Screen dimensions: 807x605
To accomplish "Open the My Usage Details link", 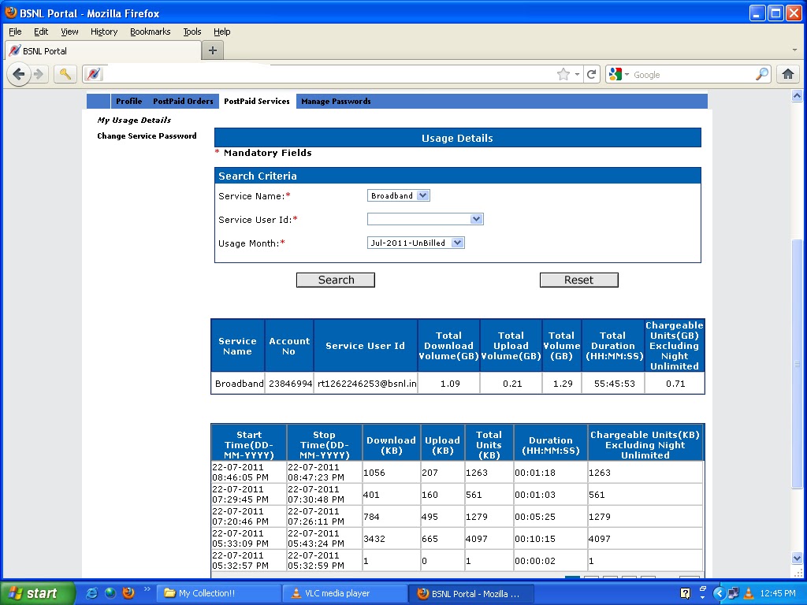I will pyautogui.click(x=134, y=120).
